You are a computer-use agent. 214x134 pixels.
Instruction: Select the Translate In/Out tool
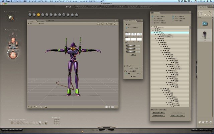43,15
